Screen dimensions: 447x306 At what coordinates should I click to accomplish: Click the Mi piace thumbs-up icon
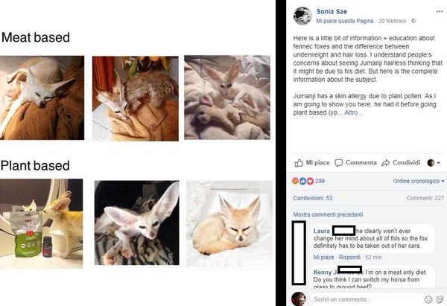[x=299, y=162]
